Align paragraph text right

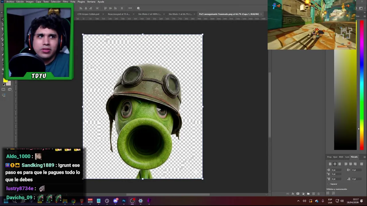pos(339,164)
